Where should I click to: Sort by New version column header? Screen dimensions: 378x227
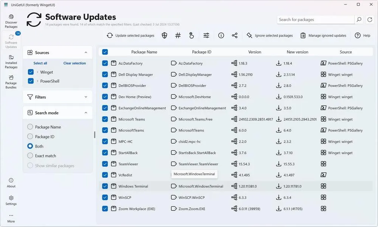tap(297, 52)
